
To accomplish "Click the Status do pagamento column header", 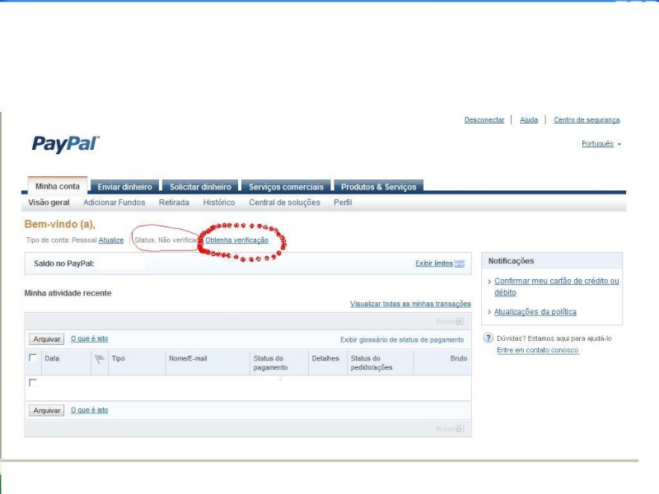I will (x=270, y=363).
